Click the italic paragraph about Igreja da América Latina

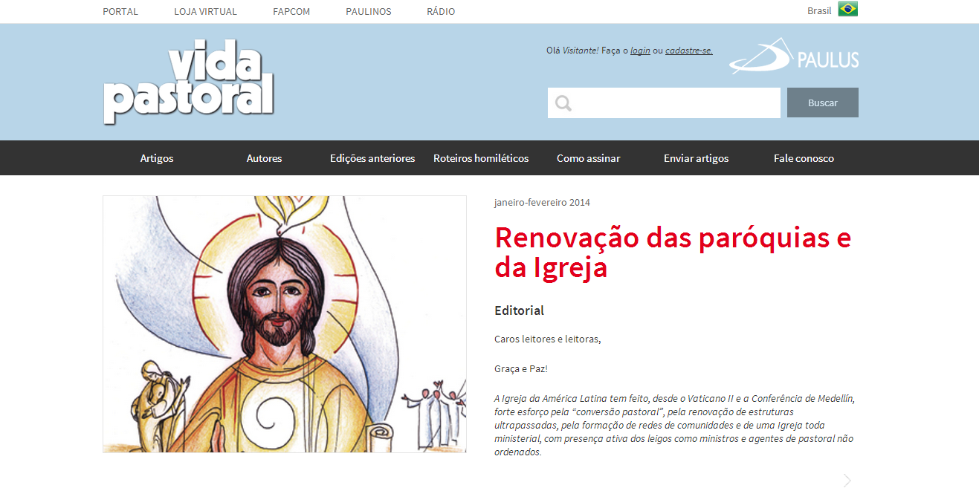(x=674, y=425)
